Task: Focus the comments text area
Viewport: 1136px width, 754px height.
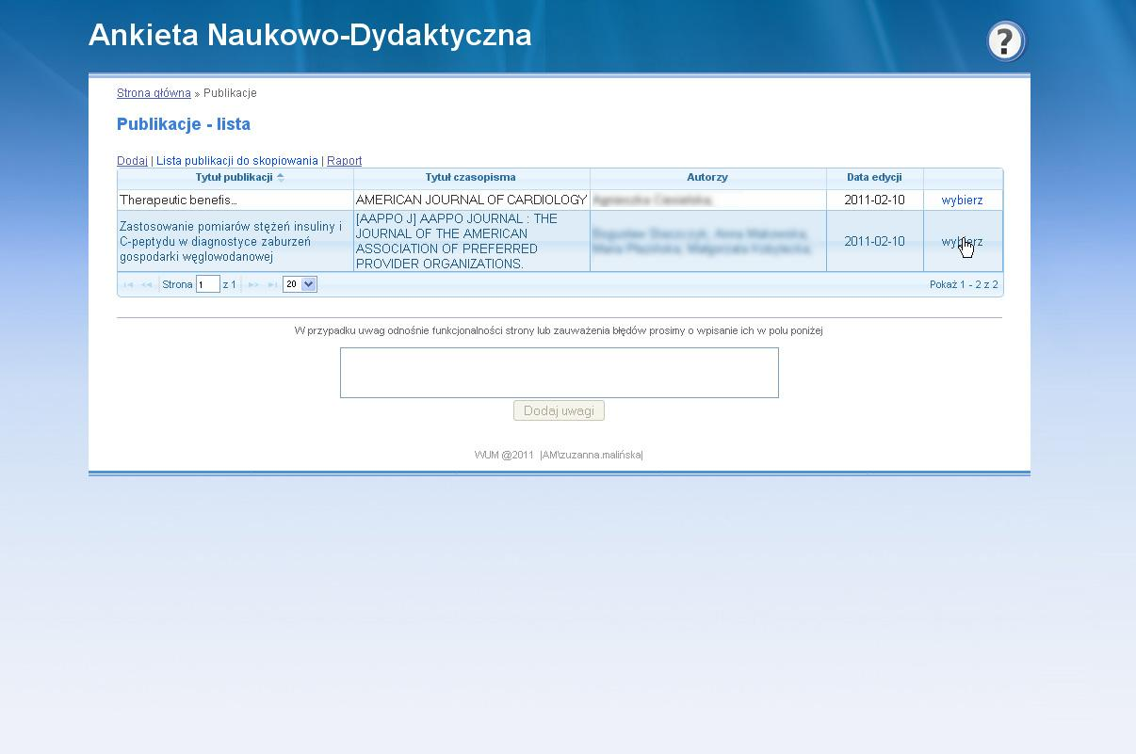Action: pyautogui.click(x=560, y=373)
